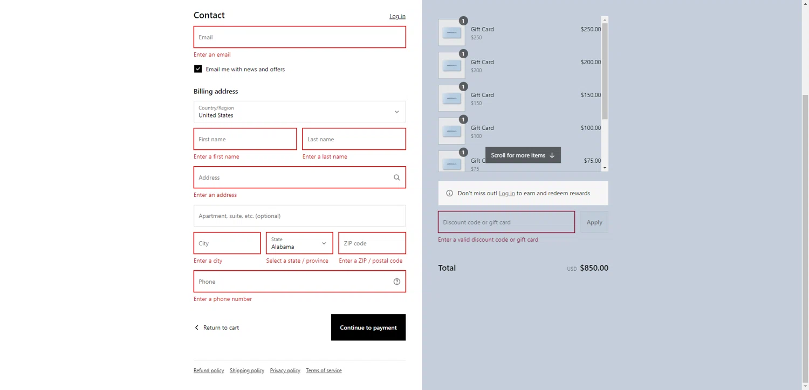Click the Log in link beside Contact
This screenshot has width=809, height=390.
point(397,16)
